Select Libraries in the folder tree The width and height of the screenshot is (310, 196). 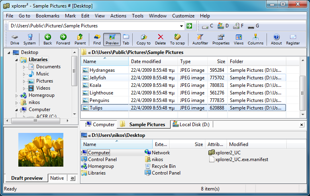[x=38, y=60]
